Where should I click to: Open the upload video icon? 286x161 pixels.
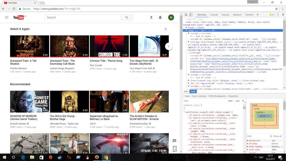pyautogui.click(x=151, y=17)
